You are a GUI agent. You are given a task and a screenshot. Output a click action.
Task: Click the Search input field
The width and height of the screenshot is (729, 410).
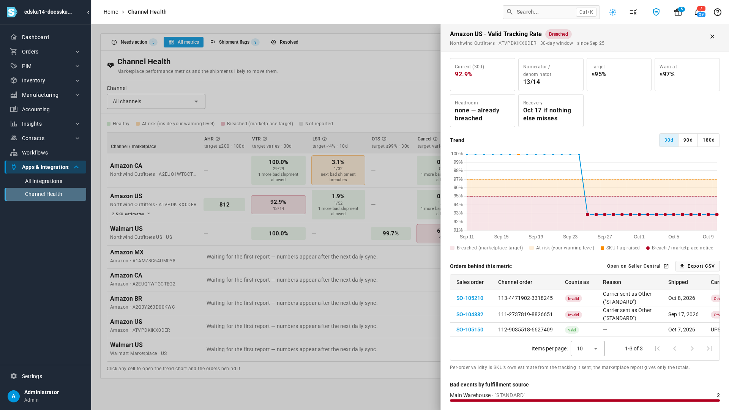551,12
